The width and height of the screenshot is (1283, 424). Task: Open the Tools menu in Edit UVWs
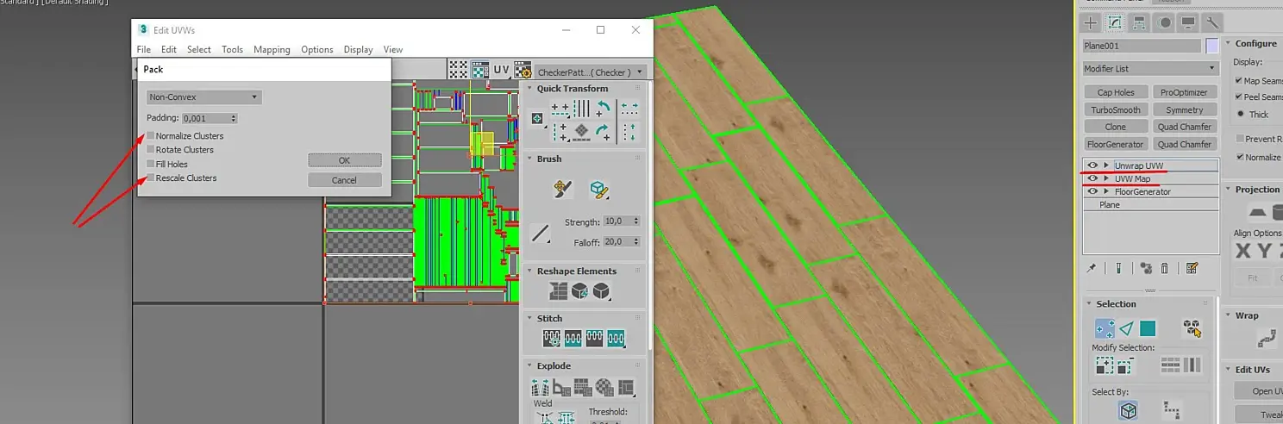tap(232, 50)
